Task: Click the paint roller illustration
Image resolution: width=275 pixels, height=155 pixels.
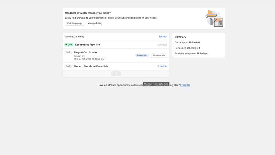Action: point(214,18)
